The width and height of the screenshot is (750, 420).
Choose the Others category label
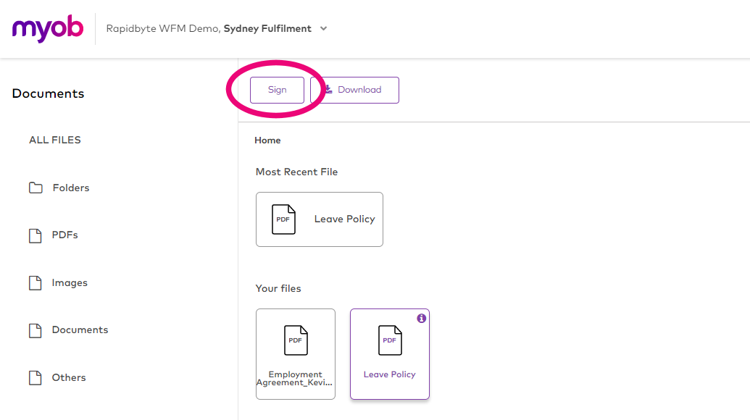tap(69, 377)
